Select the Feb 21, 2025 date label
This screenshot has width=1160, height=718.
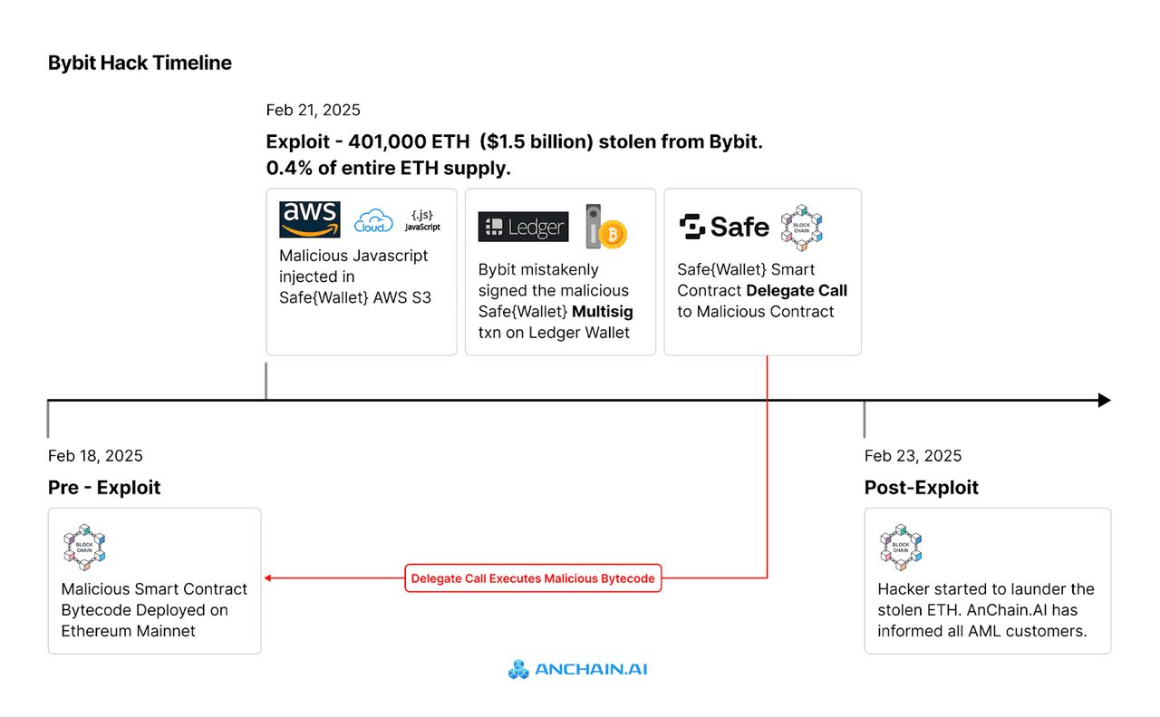[313, 111]
